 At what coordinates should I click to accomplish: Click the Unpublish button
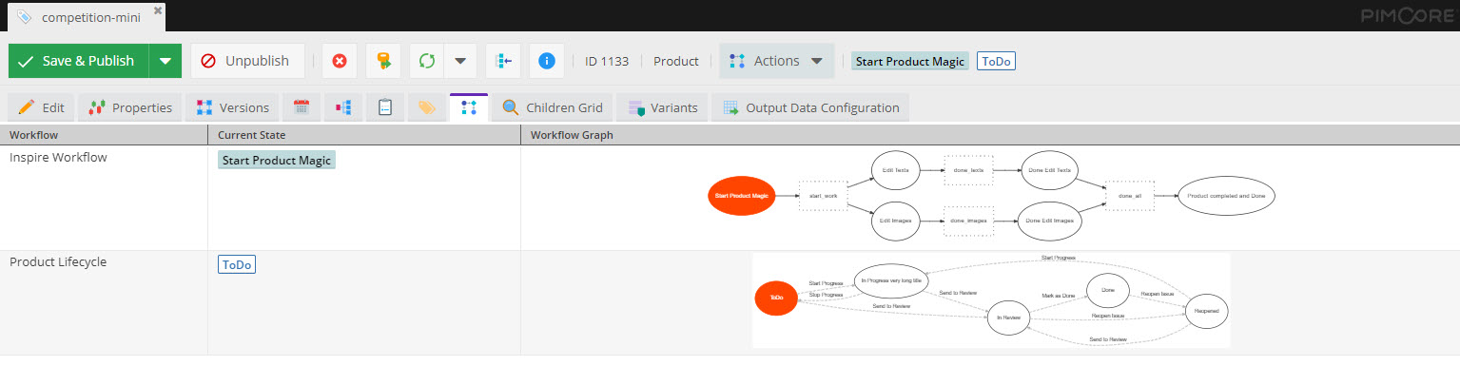click(246, 61)
